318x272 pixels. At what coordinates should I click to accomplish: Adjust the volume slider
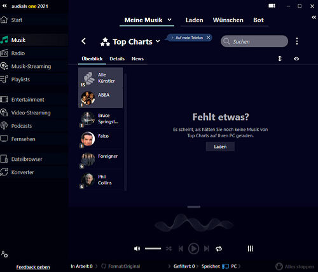point(153,248)
